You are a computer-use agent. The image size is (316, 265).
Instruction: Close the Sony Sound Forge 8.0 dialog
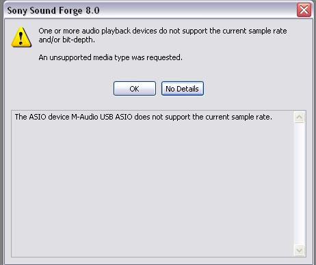[x=304, y=10]
